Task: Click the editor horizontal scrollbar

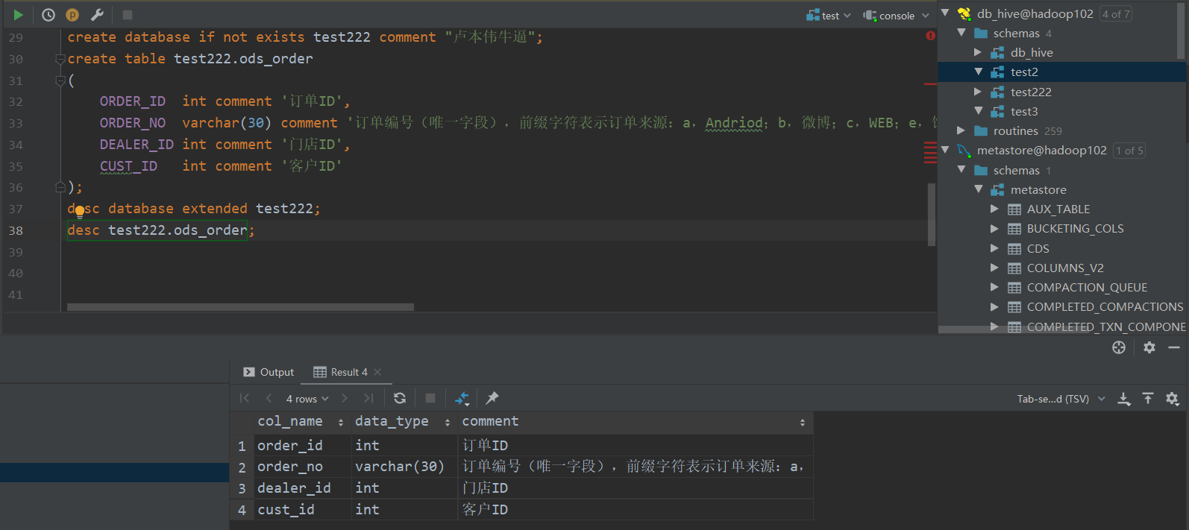Action: click(x=240, y=307)
